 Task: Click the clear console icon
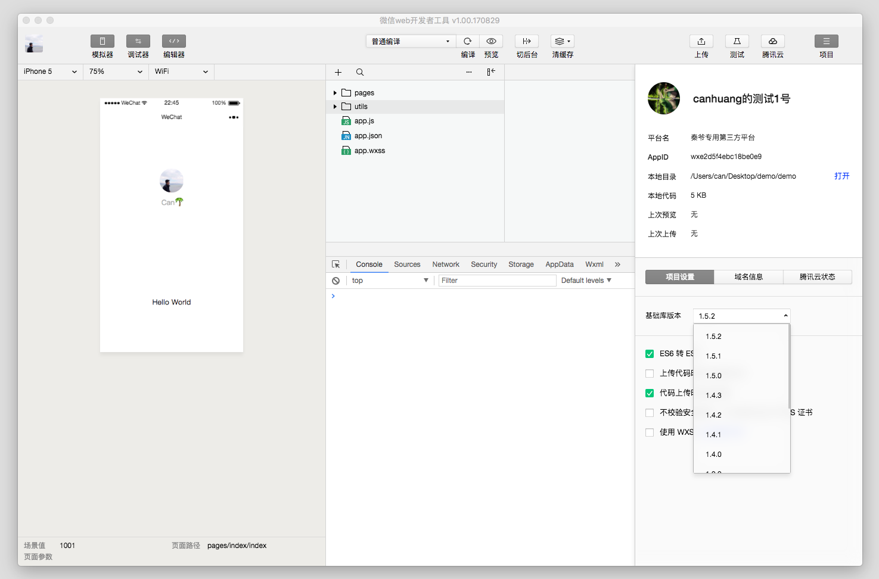(336, 281)
